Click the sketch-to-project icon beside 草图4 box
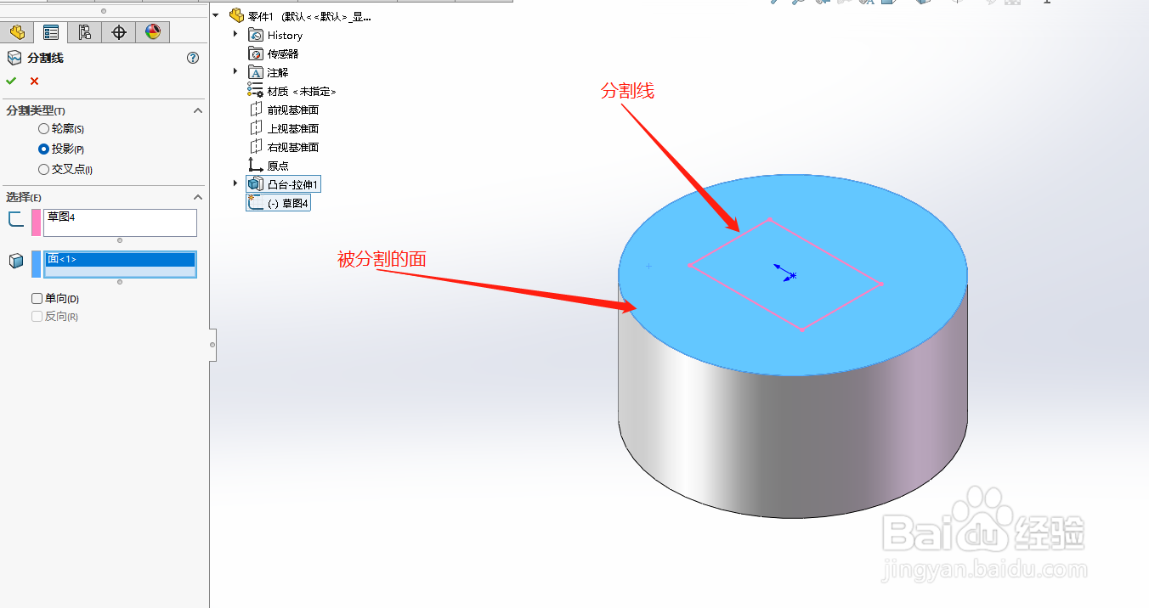This screenshot has width=1149, height=608. tap(15, 219)
